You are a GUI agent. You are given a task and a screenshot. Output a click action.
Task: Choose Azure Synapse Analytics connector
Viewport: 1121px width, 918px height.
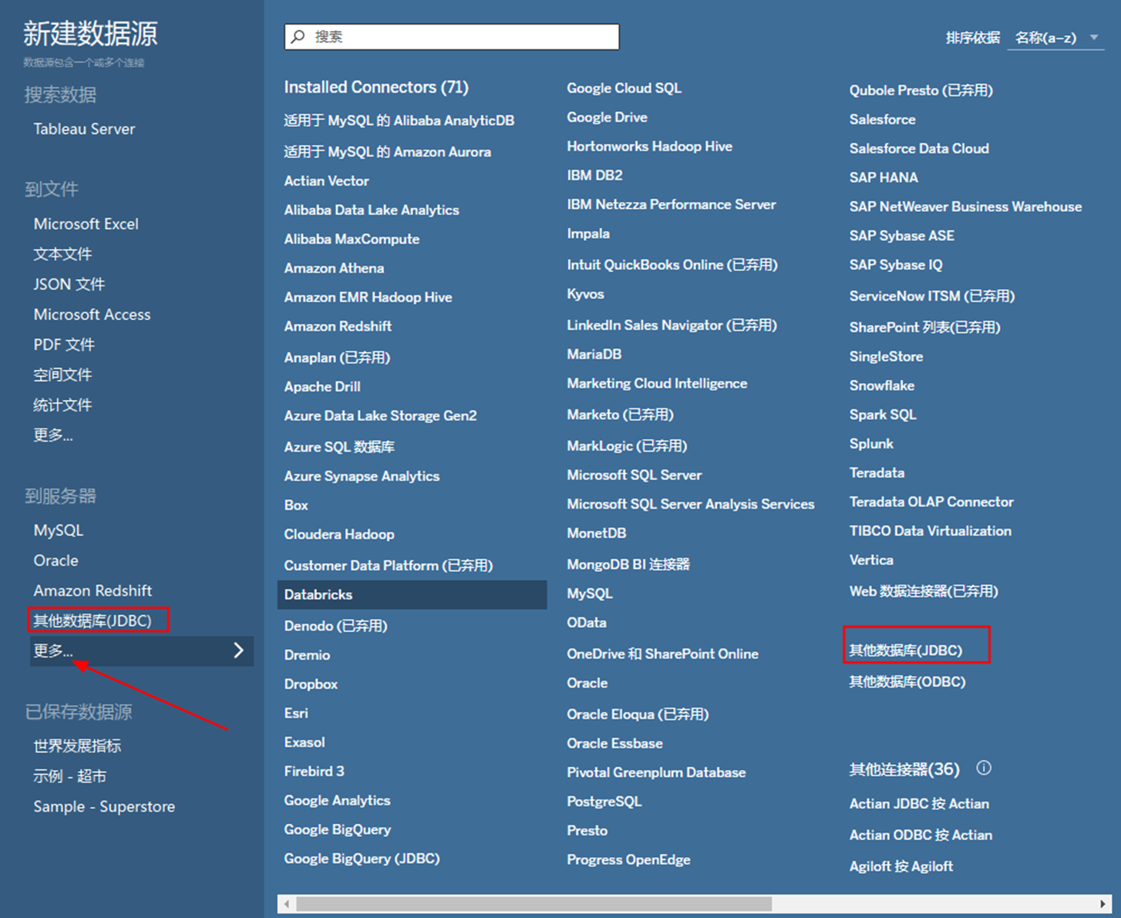tap(362, 476)
